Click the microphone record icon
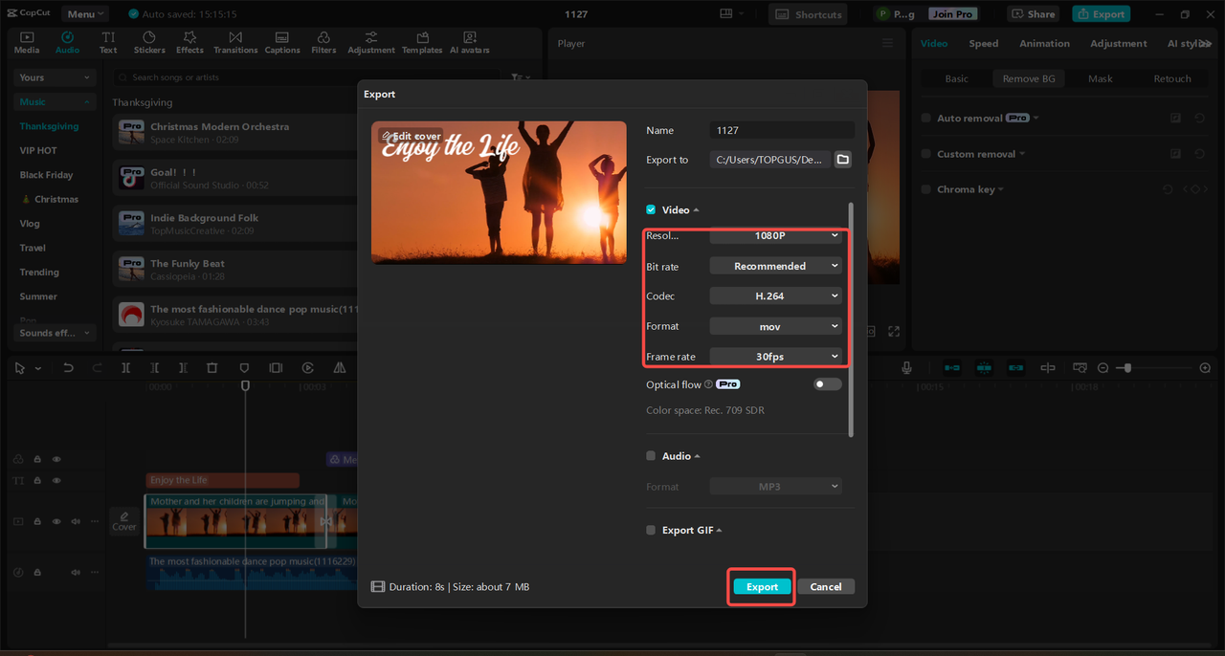Viewport: 1225px width, 656px height. point(906,368)
